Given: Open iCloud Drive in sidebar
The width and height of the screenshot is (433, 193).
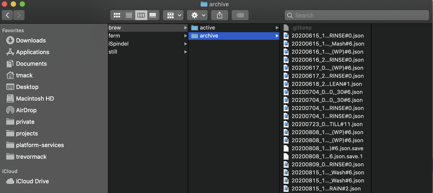Looking at the screenshot, I should [32, 181].
